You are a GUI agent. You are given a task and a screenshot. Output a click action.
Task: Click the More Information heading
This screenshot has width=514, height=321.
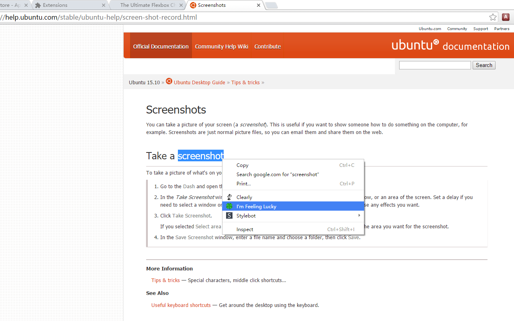[x=169, y=268]
